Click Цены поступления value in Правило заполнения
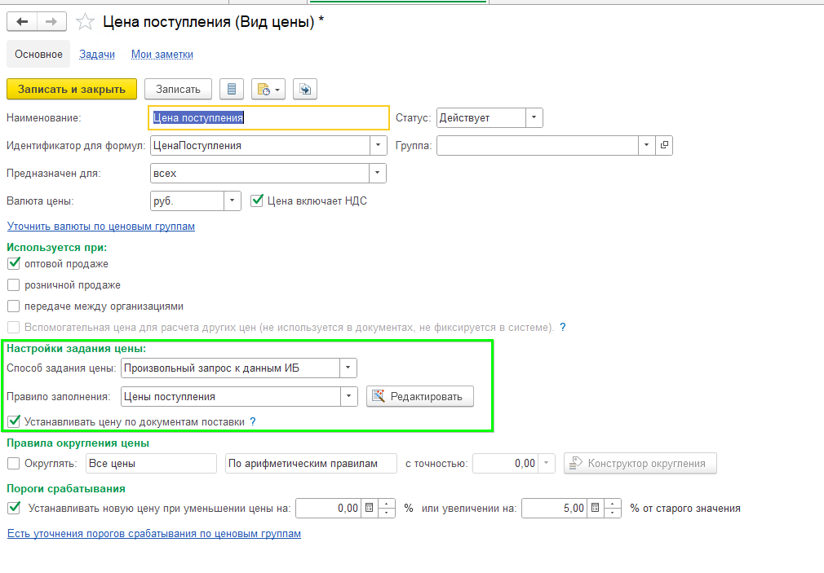The width and height of the screenshot is (824, 573). point(170,396)
